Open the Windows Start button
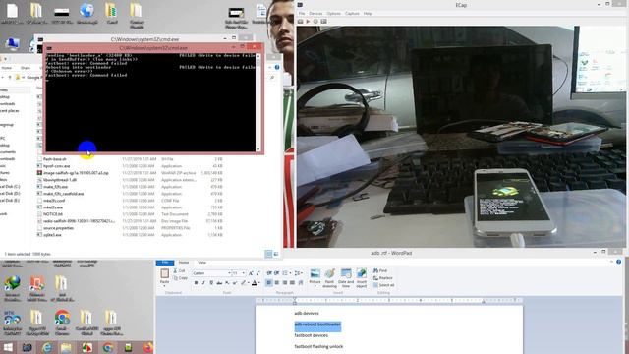Image resolution: width=629 pixels, height=354 pixels. tap(8, 347)
